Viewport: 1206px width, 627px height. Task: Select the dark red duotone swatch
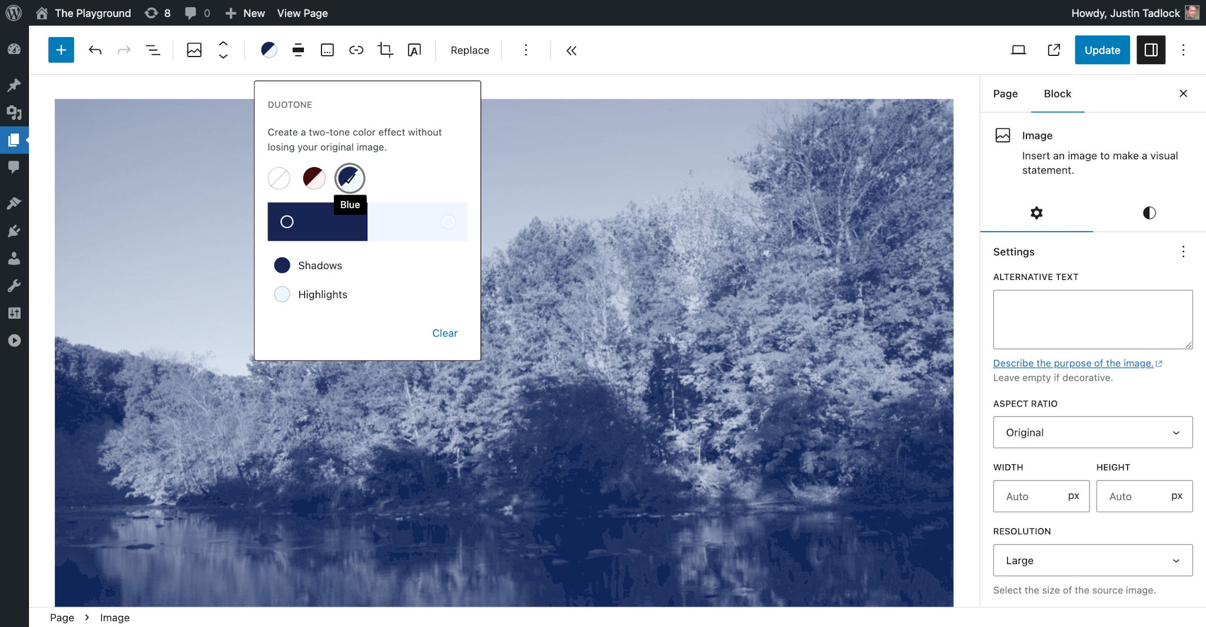point(314,178)
